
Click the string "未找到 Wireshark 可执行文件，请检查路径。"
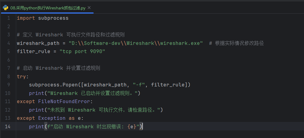coord(104,110)
